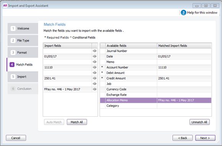Maximize the Import and Export Assistant window

coord(206,6)
